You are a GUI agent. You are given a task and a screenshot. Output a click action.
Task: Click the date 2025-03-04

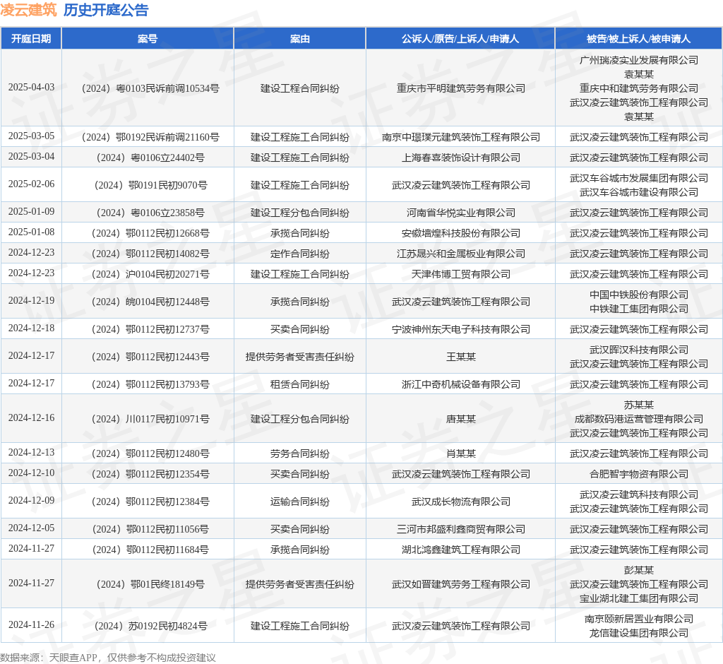31,156
